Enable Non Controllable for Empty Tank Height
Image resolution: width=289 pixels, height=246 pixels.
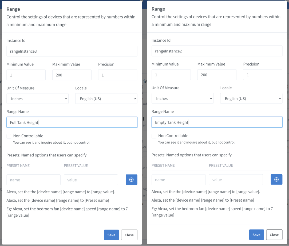pyautogui.click(x=154, y=136)
